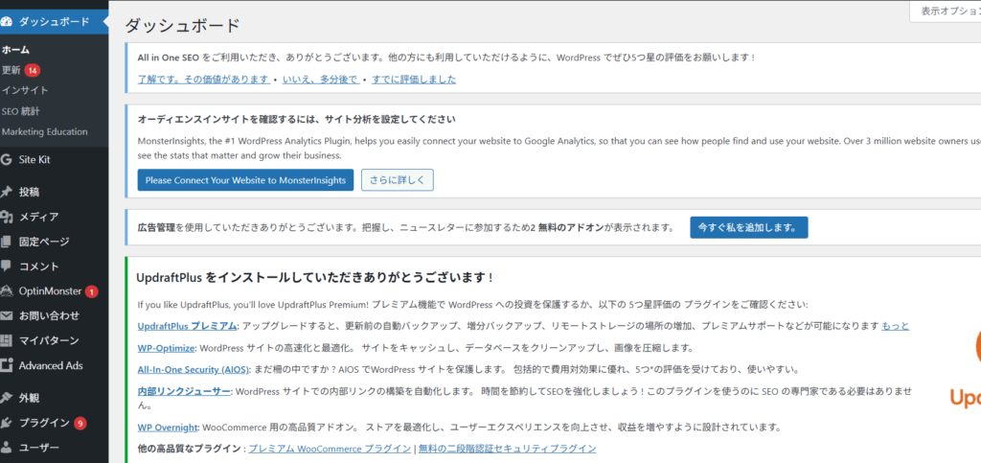The width and height of the screenshot is (981, 463).
Task: Open Marketing Education in the sidebar
Action: point(44,132)
